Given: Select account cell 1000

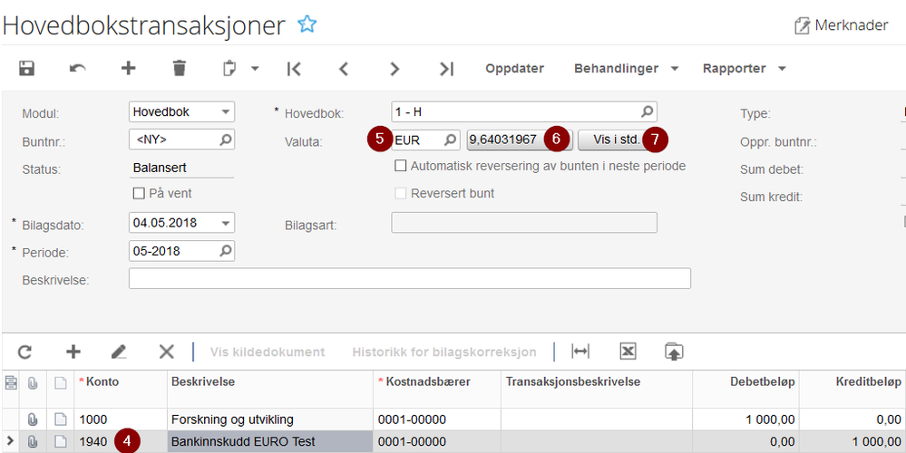Looking at the screenshot, I should click(121, 419).
